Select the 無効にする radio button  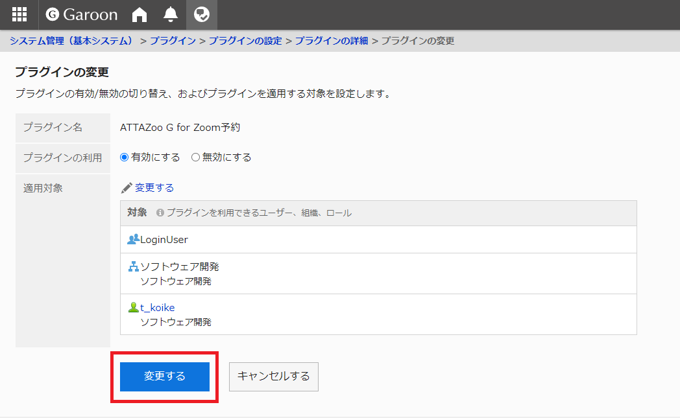(x=195, y=157)
